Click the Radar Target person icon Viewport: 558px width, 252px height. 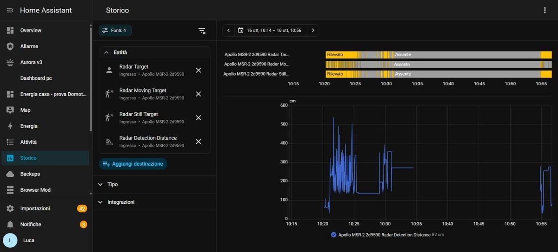tap(109, 70)
